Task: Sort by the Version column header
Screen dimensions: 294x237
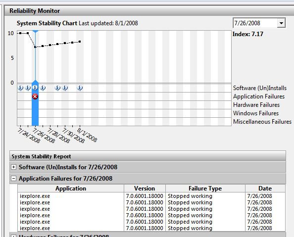Action: click(x=145, y=189)
